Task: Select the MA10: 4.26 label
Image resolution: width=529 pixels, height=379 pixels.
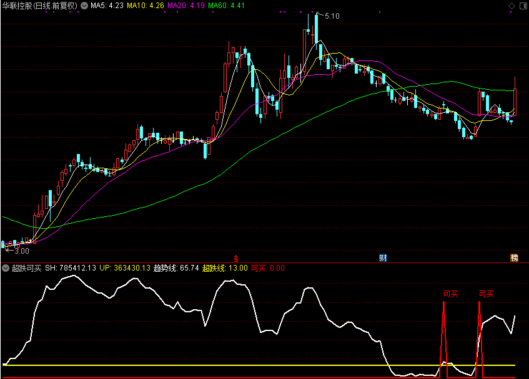Action: 146,6
